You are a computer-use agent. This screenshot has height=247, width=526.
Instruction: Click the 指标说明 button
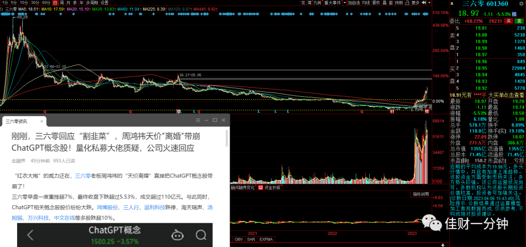[x=421, y=194]
